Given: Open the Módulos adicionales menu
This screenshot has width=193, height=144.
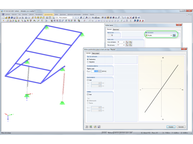Looking at the screenshot, I should (74, 14).
